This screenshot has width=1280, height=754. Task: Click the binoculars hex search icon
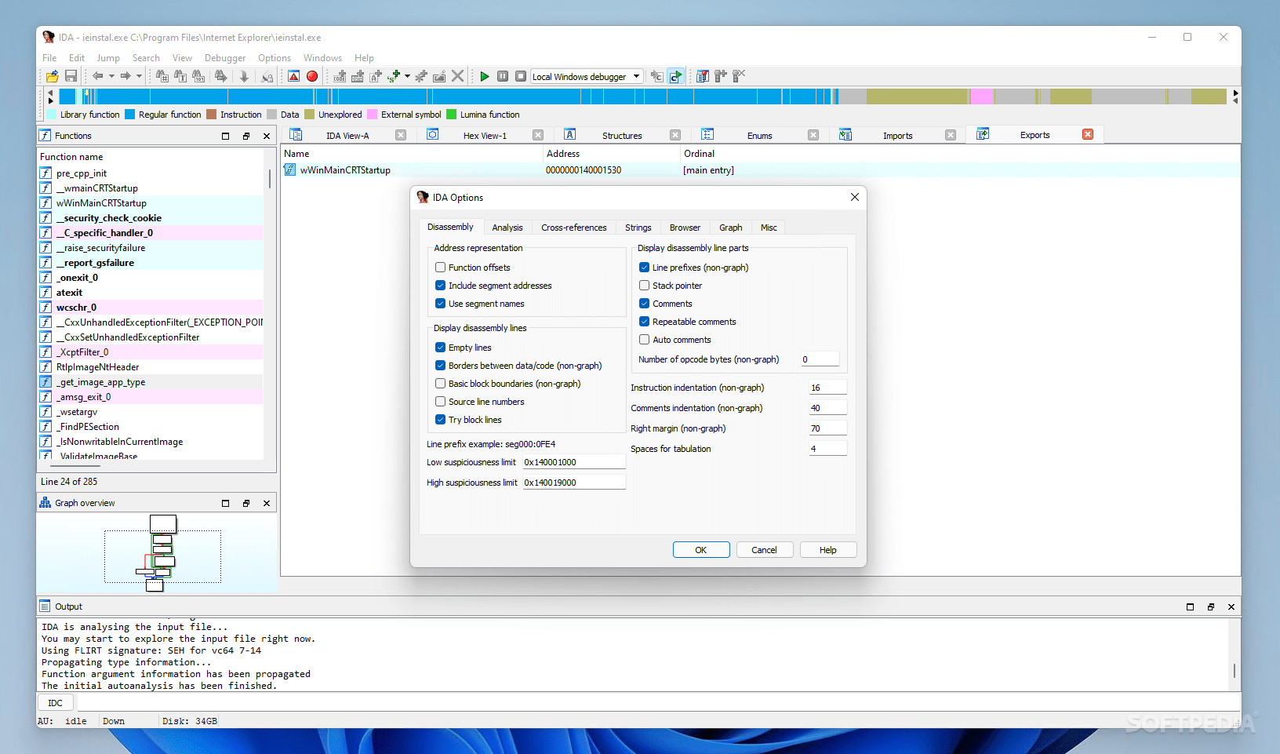(x=162, y=76)
